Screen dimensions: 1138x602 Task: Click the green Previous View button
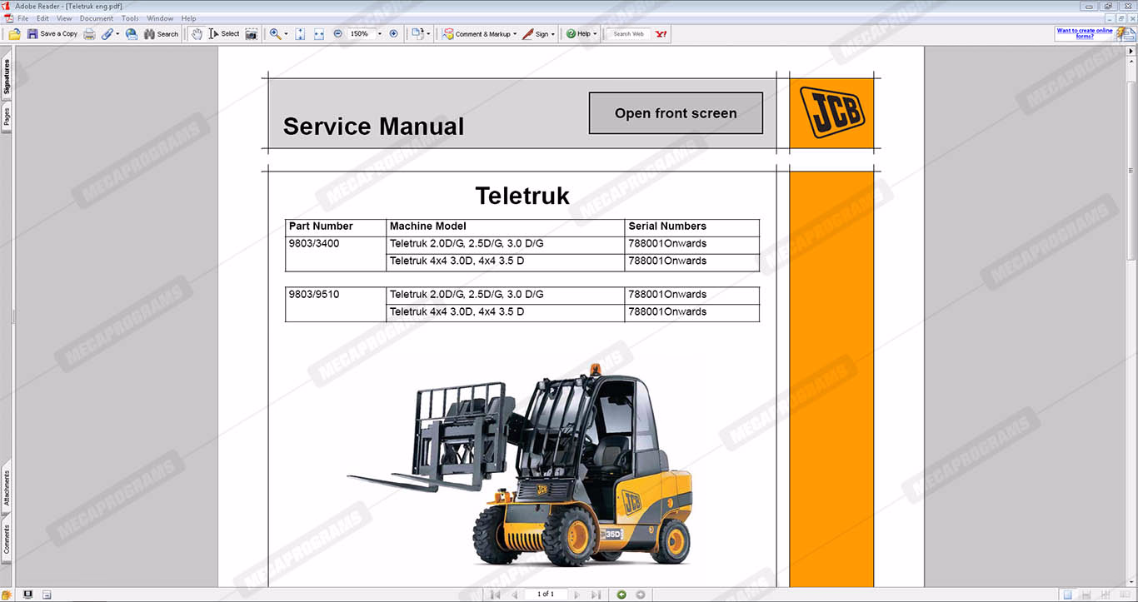point(621,595)
